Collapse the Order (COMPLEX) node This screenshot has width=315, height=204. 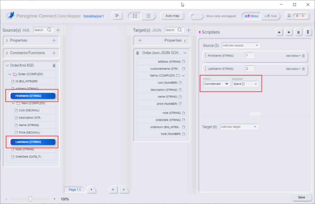coord(10,74)
